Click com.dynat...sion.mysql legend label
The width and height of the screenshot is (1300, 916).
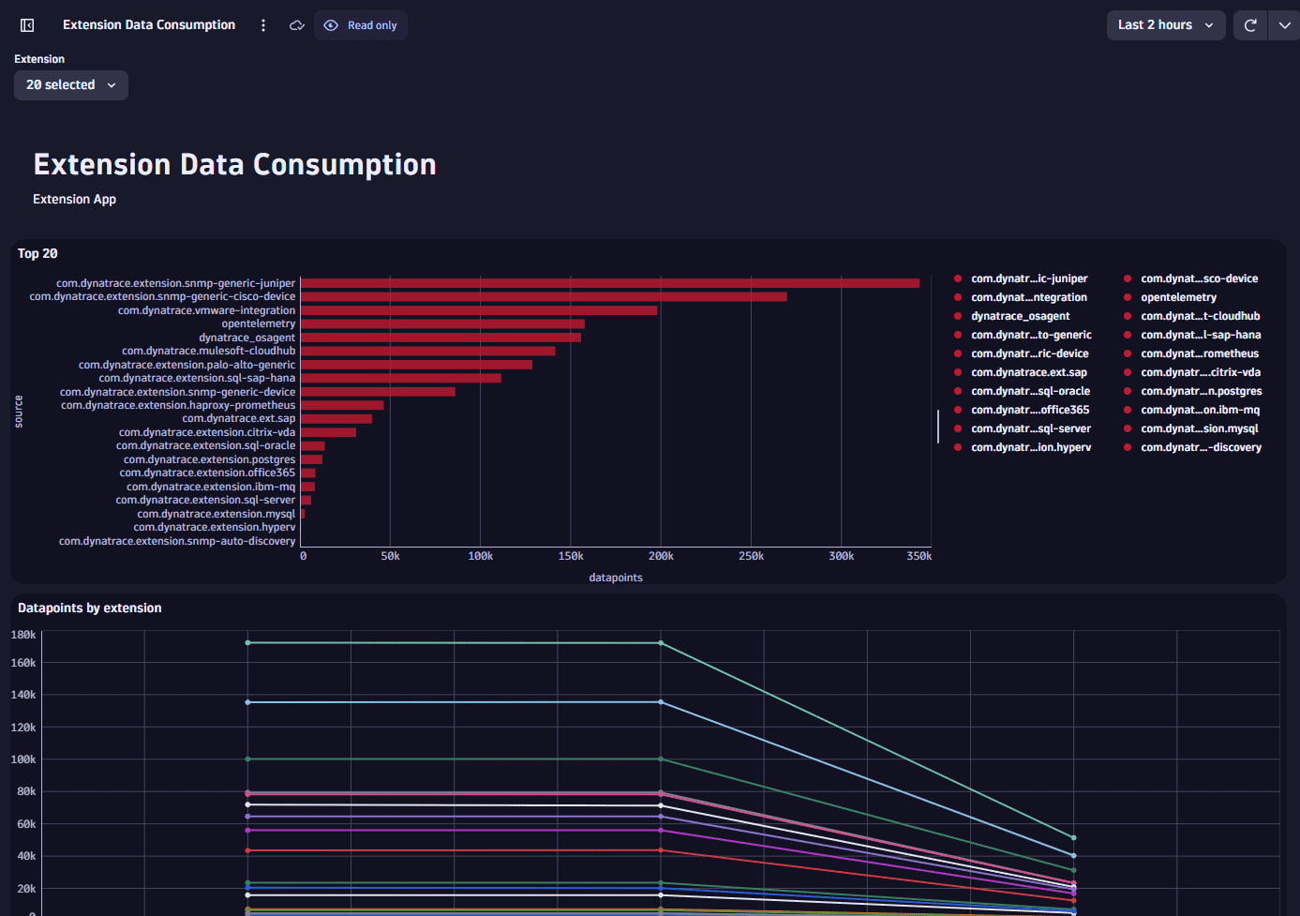click(x=1200, y=428)
